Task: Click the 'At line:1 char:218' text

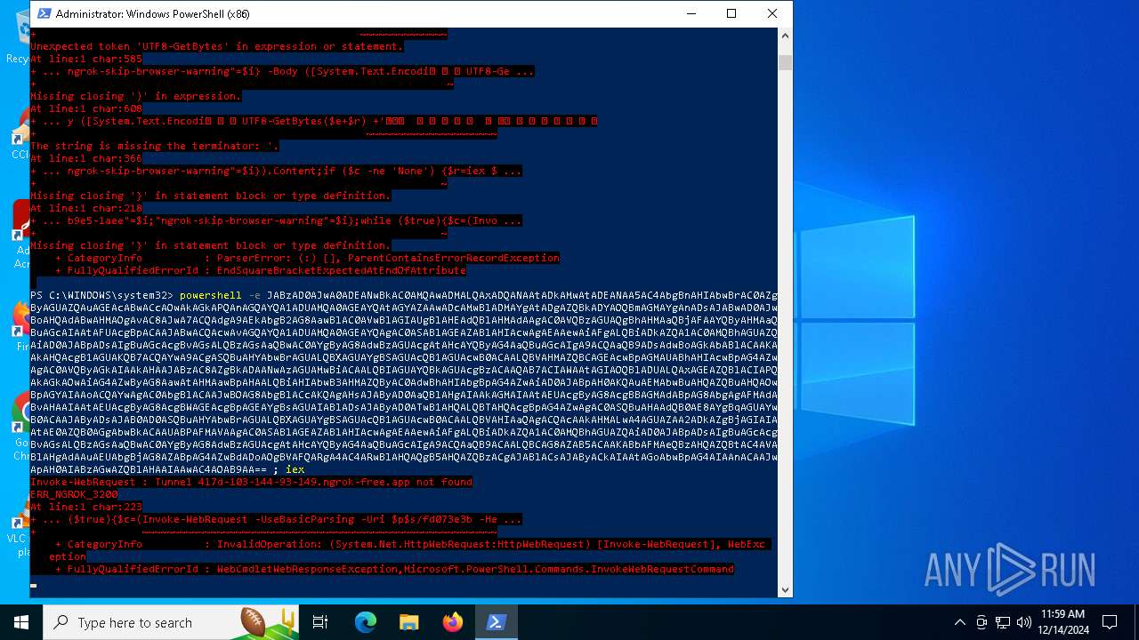Action: 86,208
